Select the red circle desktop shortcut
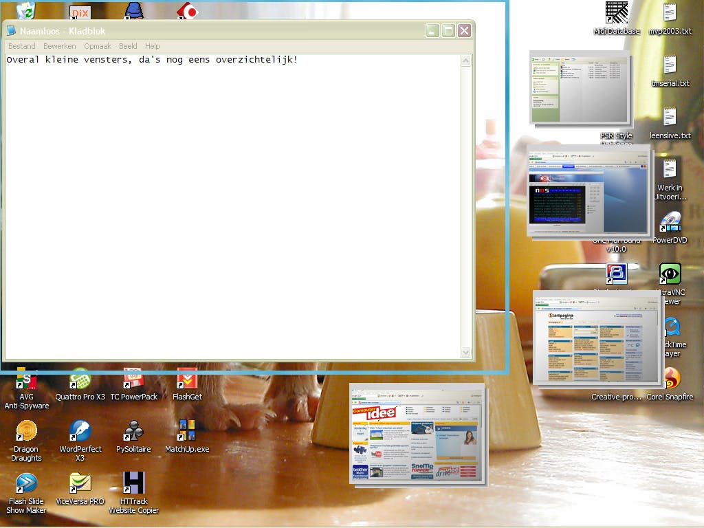 [x=187, y=10]
